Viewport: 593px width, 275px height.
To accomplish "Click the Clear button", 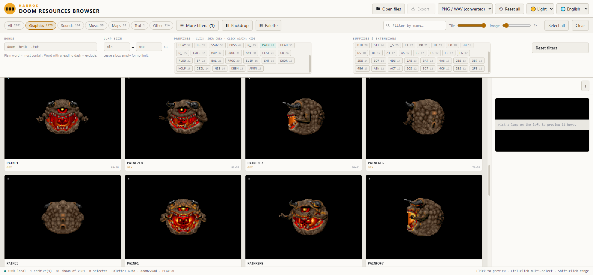I will 580,25.
